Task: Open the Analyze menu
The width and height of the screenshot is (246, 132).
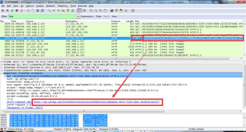Action: [x=40, y=6]
